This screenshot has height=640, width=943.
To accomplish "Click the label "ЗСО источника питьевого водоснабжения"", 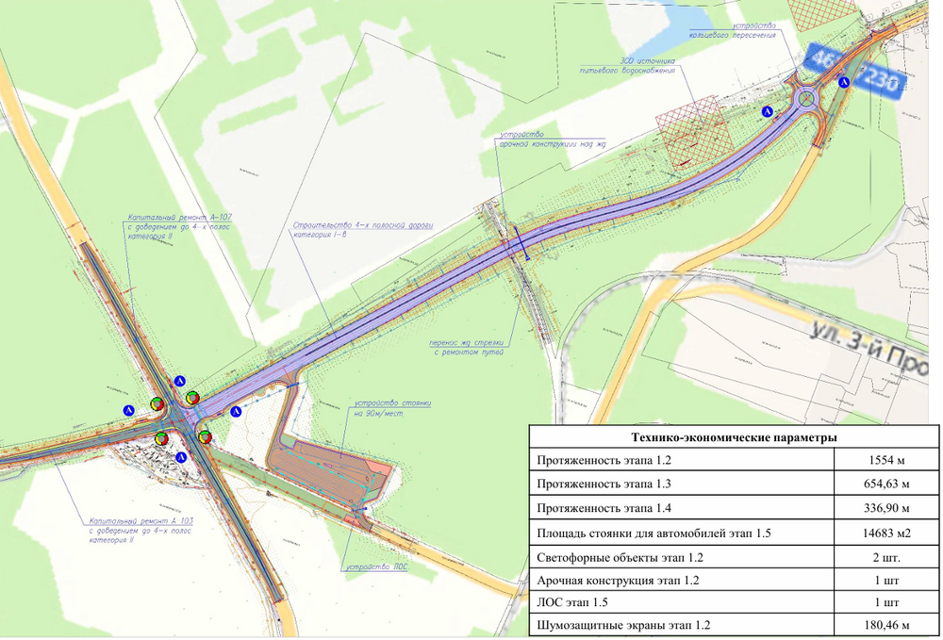I will pos(627,65).
